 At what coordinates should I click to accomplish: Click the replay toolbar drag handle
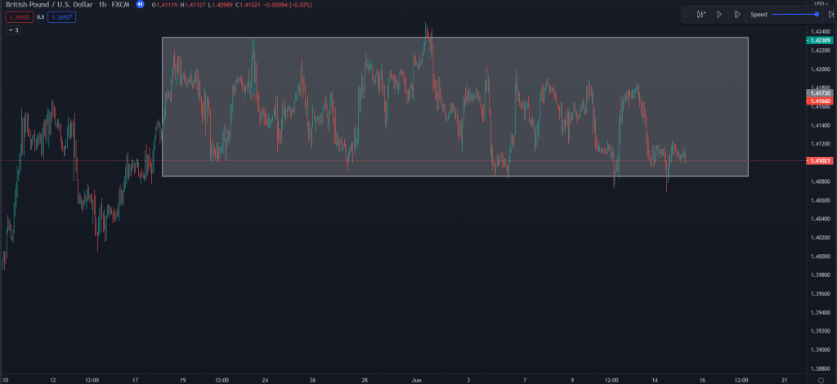[x=687, y=14]
